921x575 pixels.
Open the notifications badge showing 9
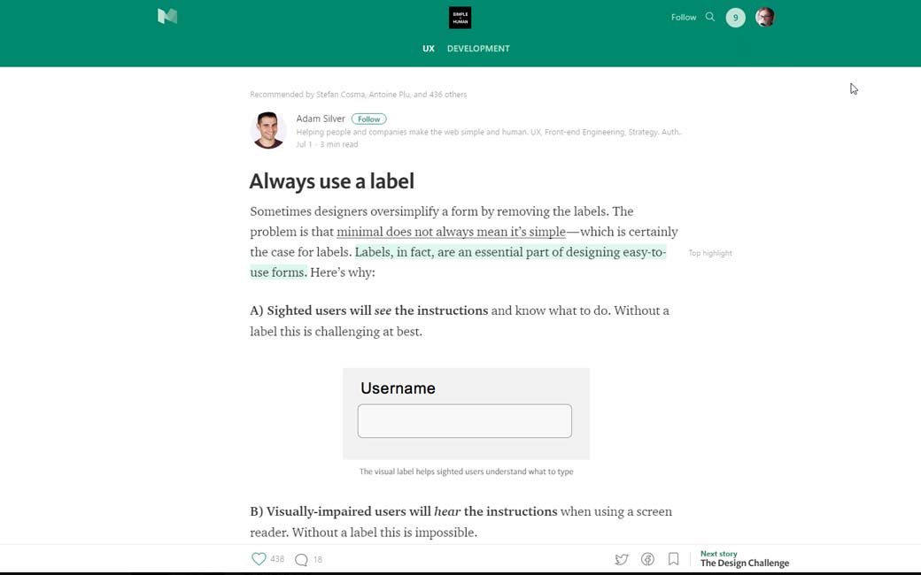735,18
